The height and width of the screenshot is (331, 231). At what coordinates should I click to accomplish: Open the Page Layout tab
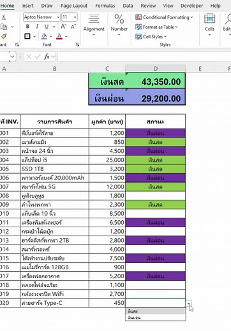[74, 6]
